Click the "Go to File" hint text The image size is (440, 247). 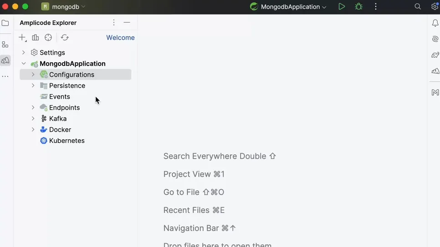click(181, 192)
